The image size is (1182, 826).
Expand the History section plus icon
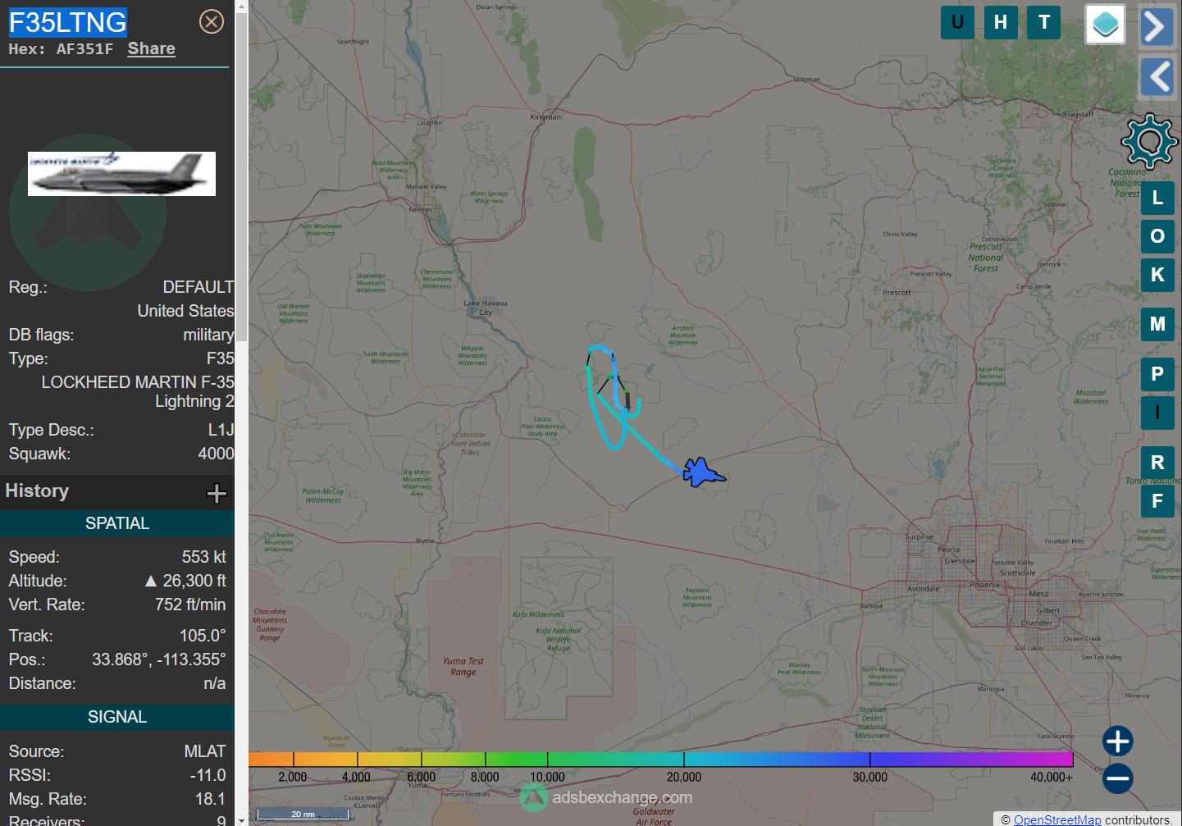pos(217,493)
